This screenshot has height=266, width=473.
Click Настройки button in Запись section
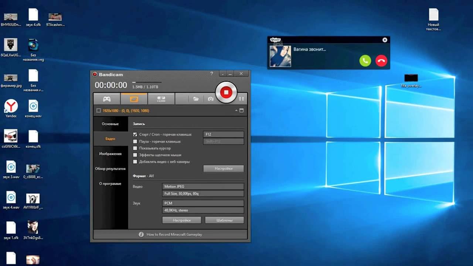pos(224,168)
